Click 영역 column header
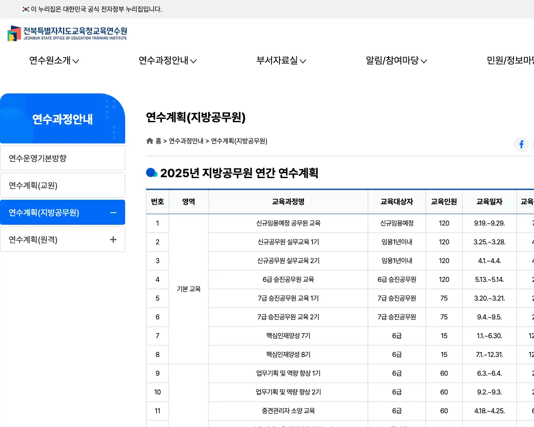Screen dimensions: 534x427 189,201
